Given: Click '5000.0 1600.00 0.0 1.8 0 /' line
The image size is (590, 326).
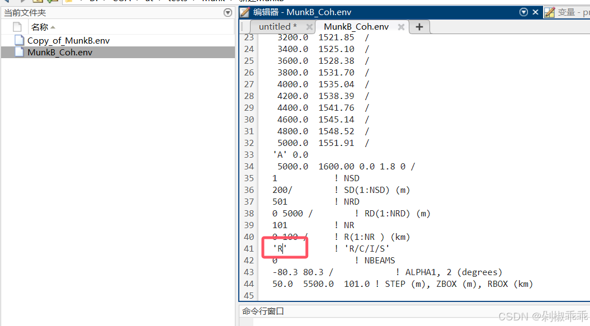Looking at the screenshot, I should coord(346,167).
